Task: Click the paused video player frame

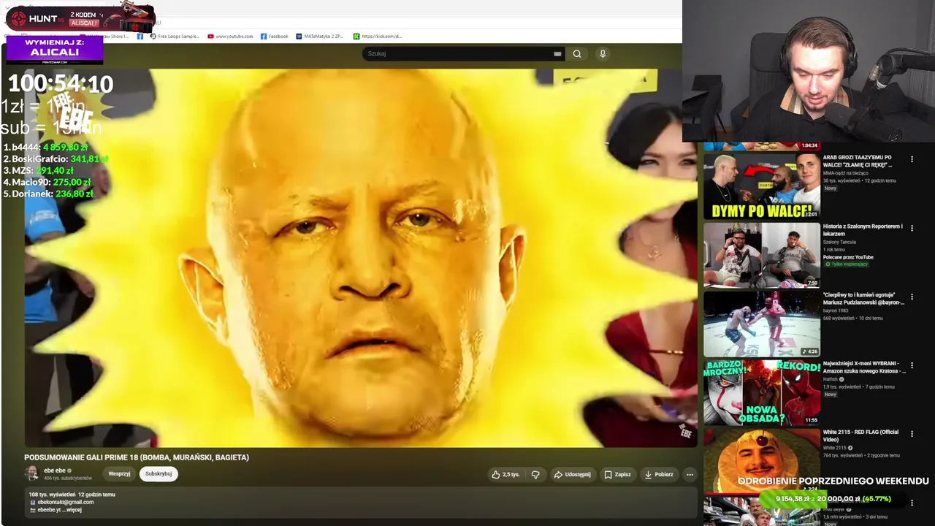Action: (x=361, y=258)
